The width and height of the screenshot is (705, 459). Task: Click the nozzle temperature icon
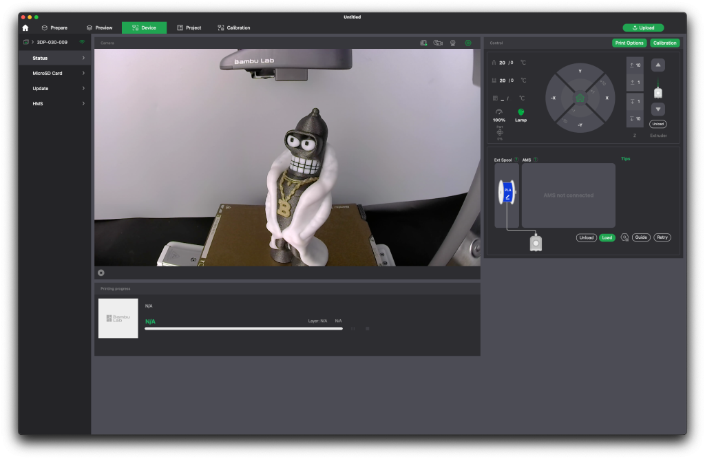coord(494,63)
